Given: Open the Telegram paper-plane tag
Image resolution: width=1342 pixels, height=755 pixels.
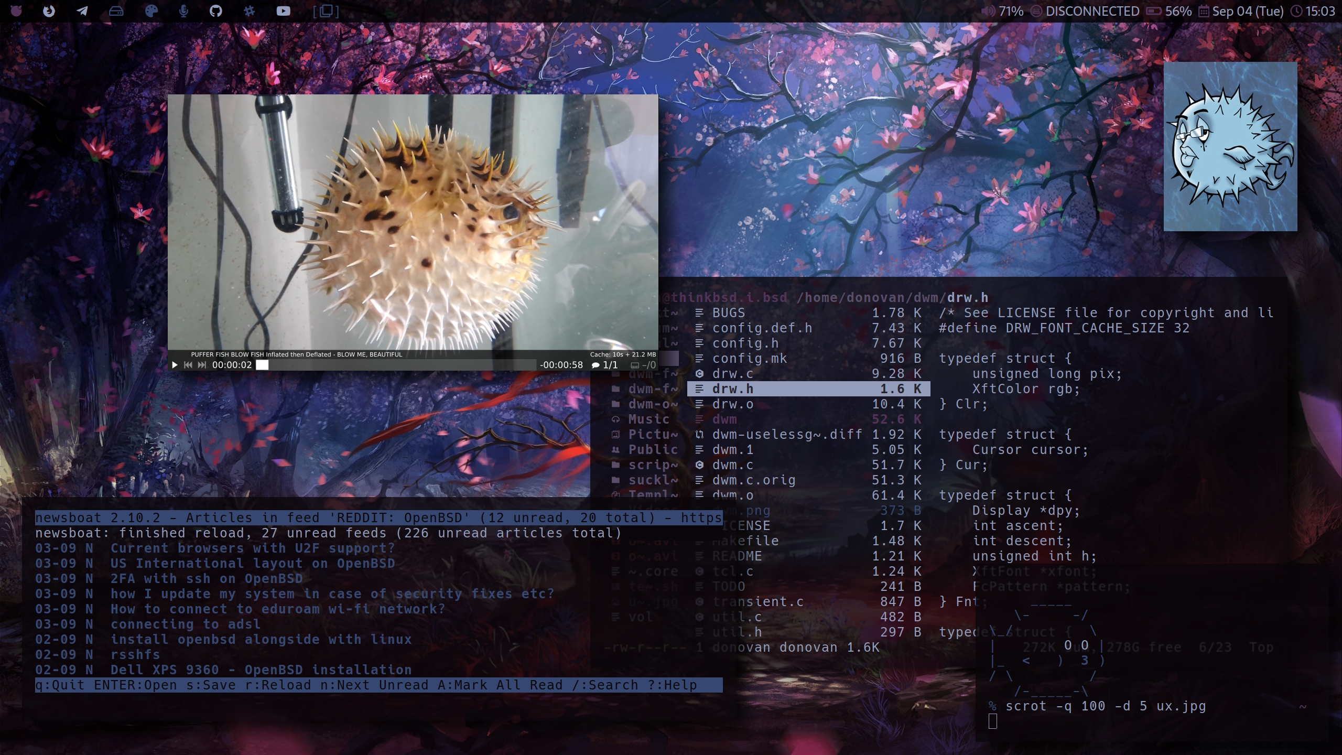Looking at the screenshot, I should pos(82,11).
